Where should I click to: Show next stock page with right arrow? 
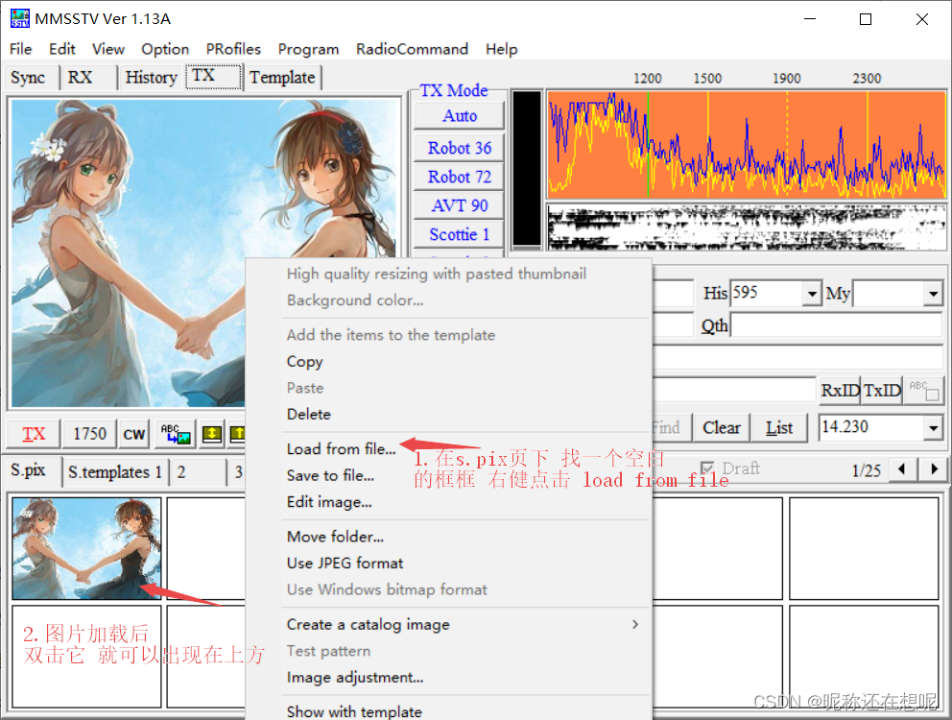pyautogui.click(x=934, y=469)
